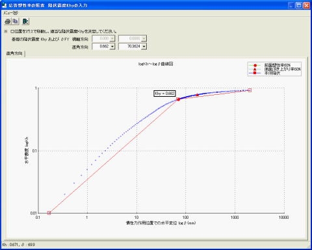Select the red circle yield point marker
The height and width of the screenshot is (250, 312).
[x=178, y=99]
